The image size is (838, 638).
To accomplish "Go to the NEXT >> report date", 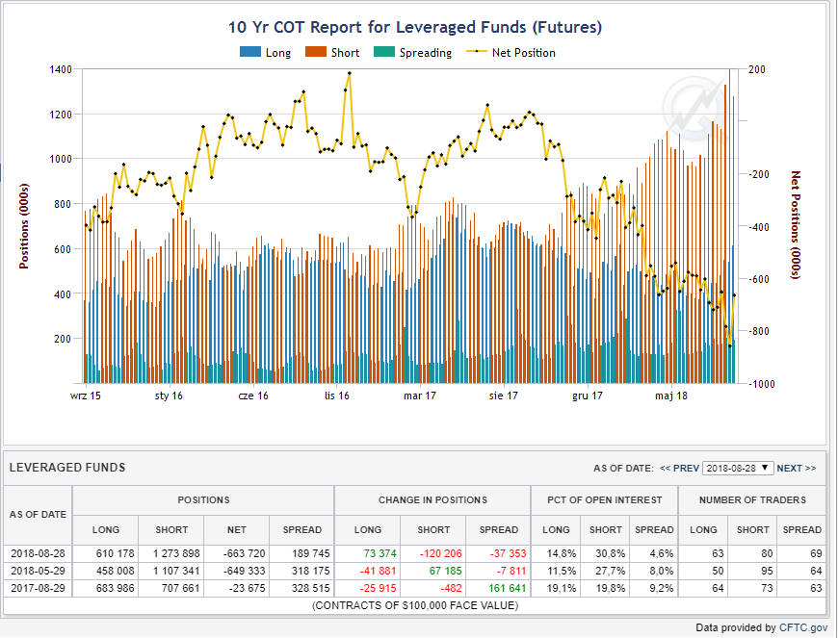I will coord(797,469).
